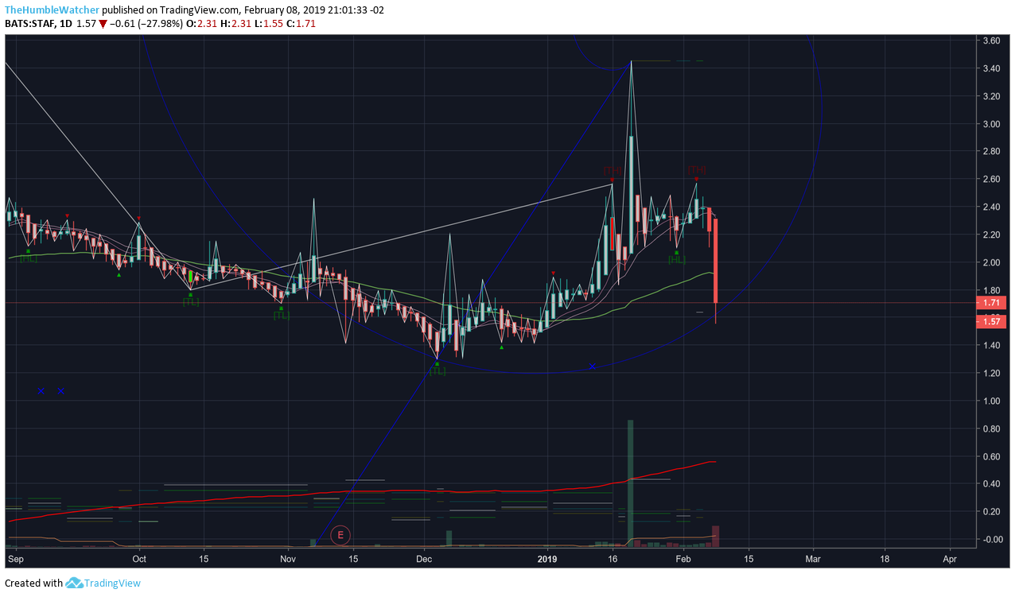Click the Nov label on time axis

click(x=288, y=559)
